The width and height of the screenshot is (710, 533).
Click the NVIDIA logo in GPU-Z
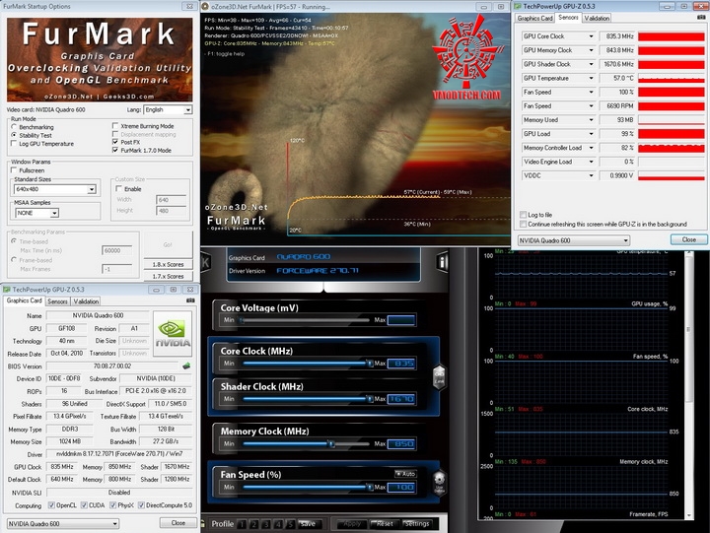173,334
